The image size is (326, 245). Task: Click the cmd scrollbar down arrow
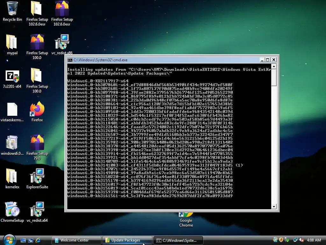[274, 206]
